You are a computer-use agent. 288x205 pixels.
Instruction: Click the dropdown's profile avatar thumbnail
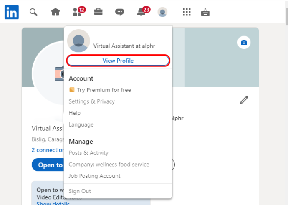tap(78, 41)
